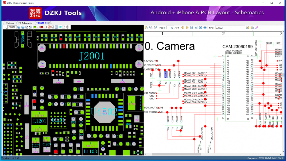Click GND pad 53 of J2001

click(x=42, y=48)
